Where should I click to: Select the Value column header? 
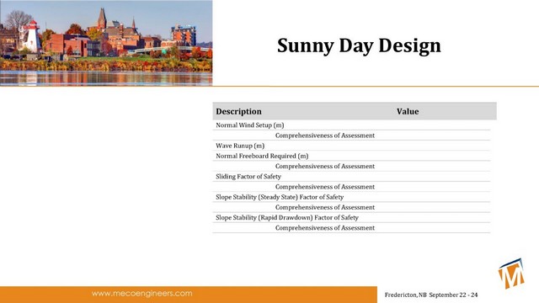tap(408, 111)
